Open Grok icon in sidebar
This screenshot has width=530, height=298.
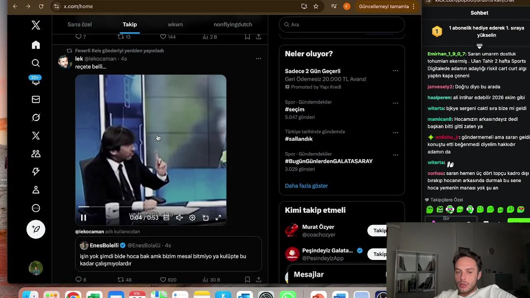[x=36, y=118]
